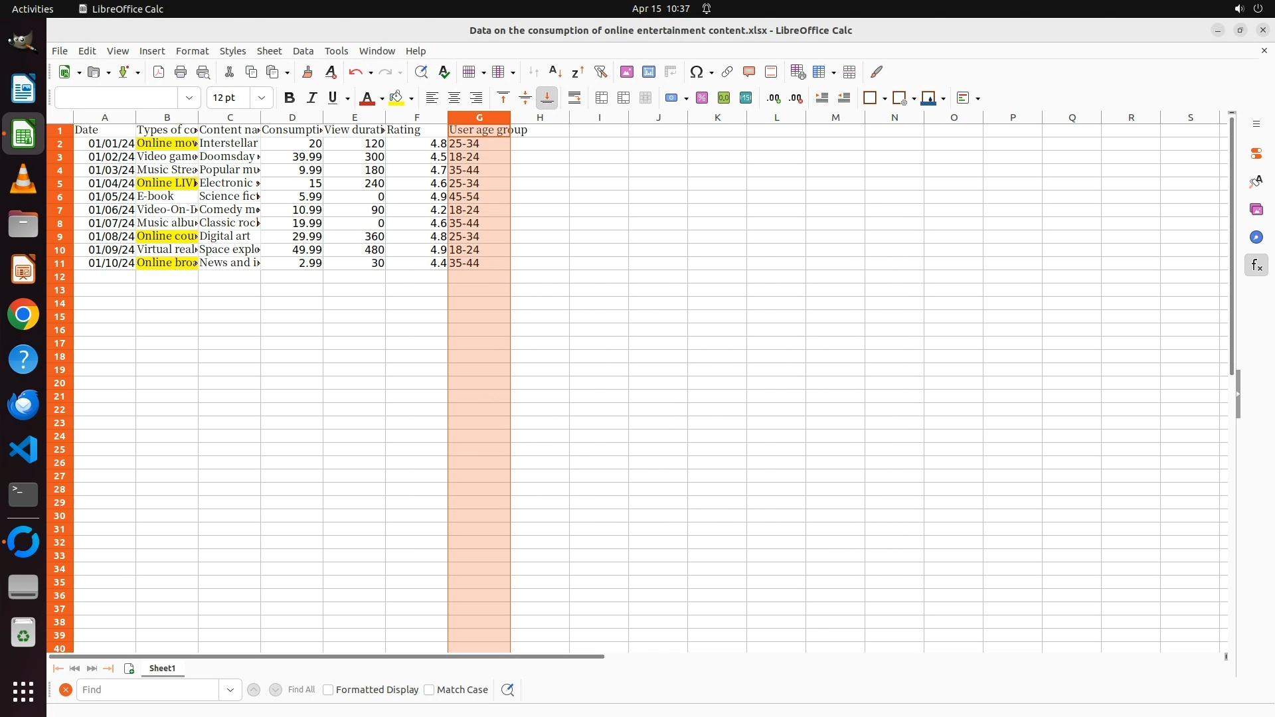Apply the red font color swatch
Screen dimensions: 1275x717
point(366,98)
